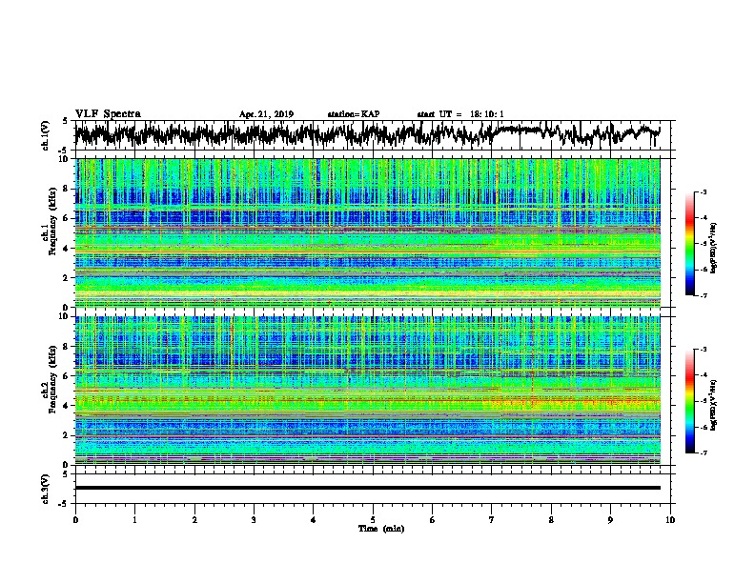The image size is (755, 583).
Task: Select the date text "Apr. 21, 2019"
Action: tap(266, 114)
